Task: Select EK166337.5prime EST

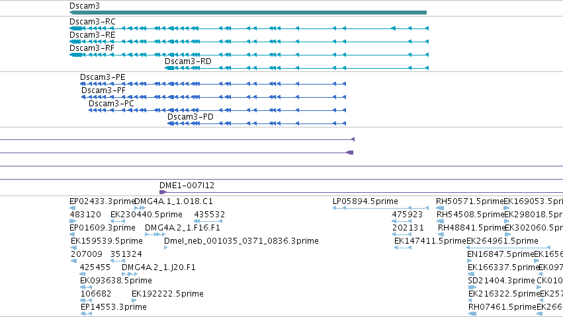Action: 503,267
